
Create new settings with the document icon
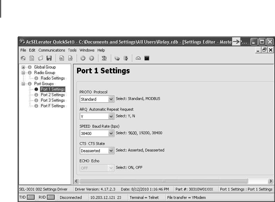click(x=32, y=58)
